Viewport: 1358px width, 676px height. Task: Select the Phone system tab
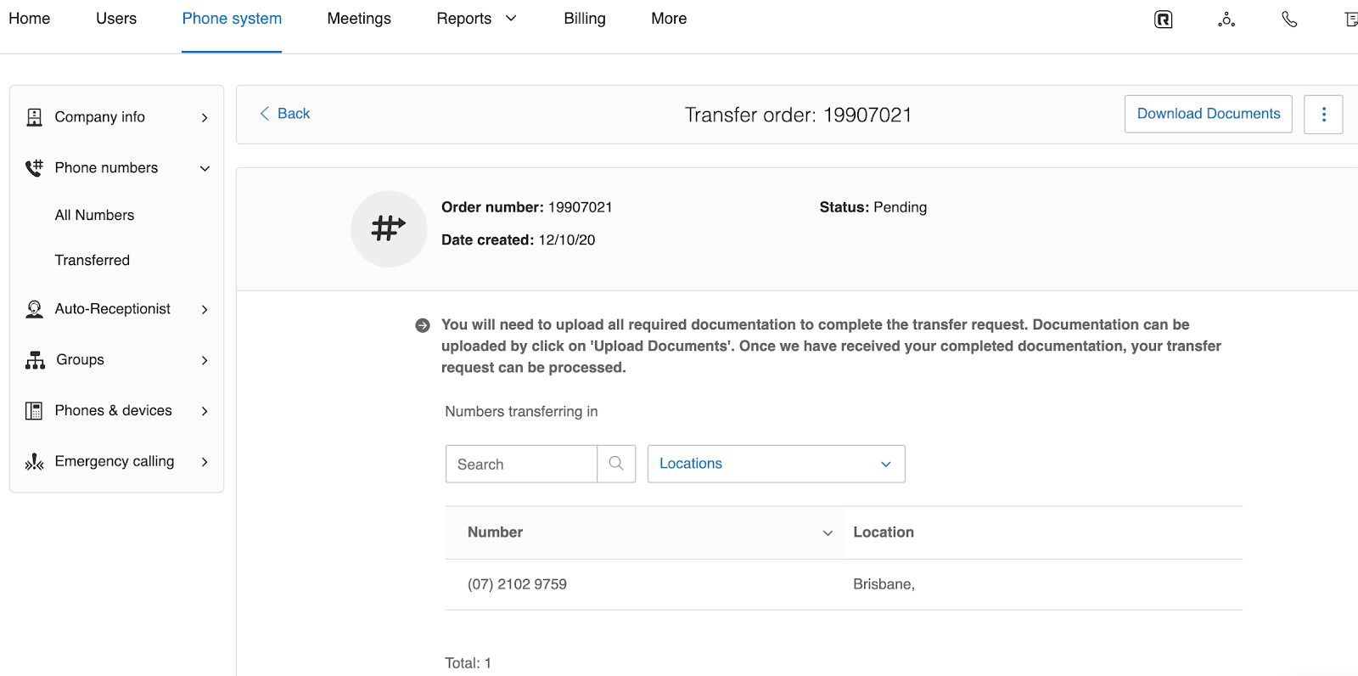(x=232, y=19)
